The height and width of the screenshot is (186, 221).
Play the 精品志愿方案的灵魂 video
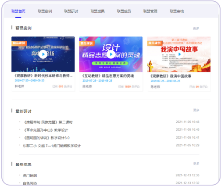pos(111,54)
